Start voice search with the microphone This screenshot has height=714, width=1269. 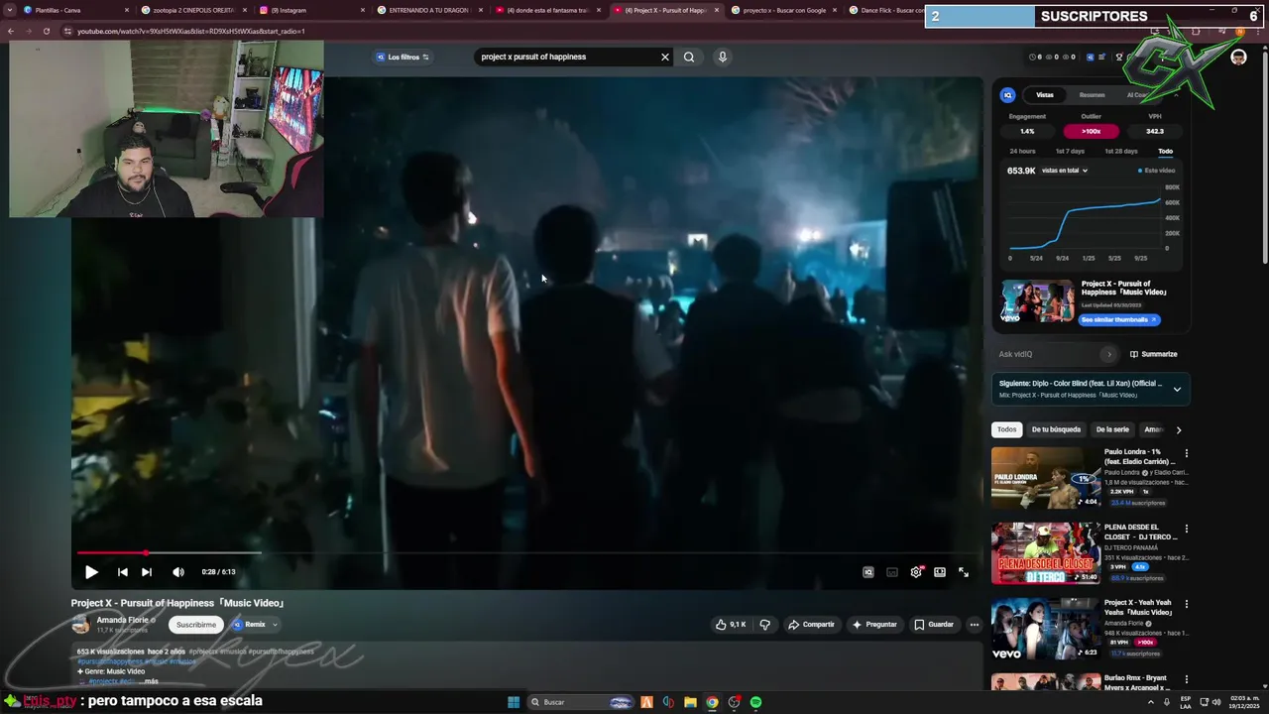pos(723,57)
